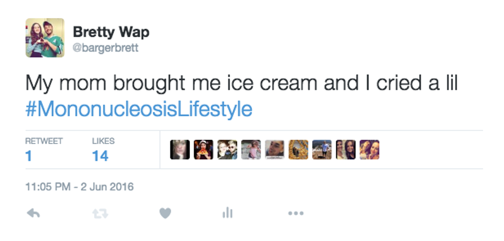Image resolution: width=504 pixels, height=241 pixels.
Task: Open liker avatar with person in pink shirt
Action: pyautogui.click(x=251, y=150)
